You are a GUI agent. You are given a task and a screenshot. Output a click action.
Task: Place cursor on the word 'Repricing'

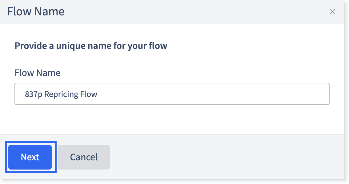coord(61,94)
